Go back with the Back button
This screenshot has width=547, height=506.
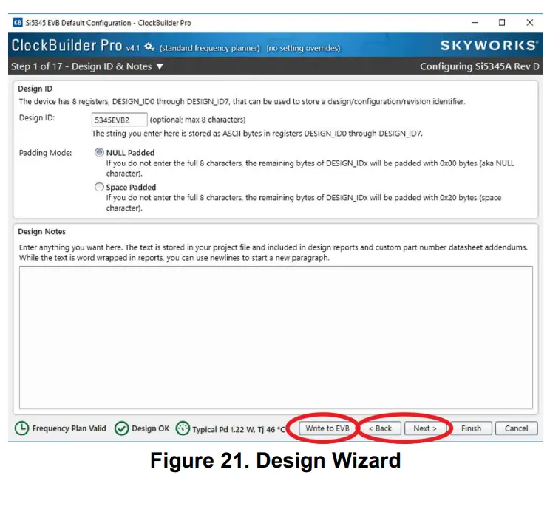click(380, 428)
